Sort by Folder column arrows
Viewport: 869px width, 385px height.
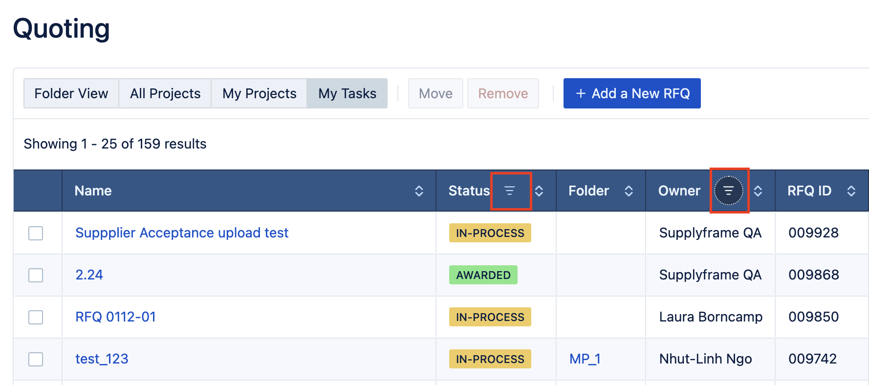[x=629, y=191]
